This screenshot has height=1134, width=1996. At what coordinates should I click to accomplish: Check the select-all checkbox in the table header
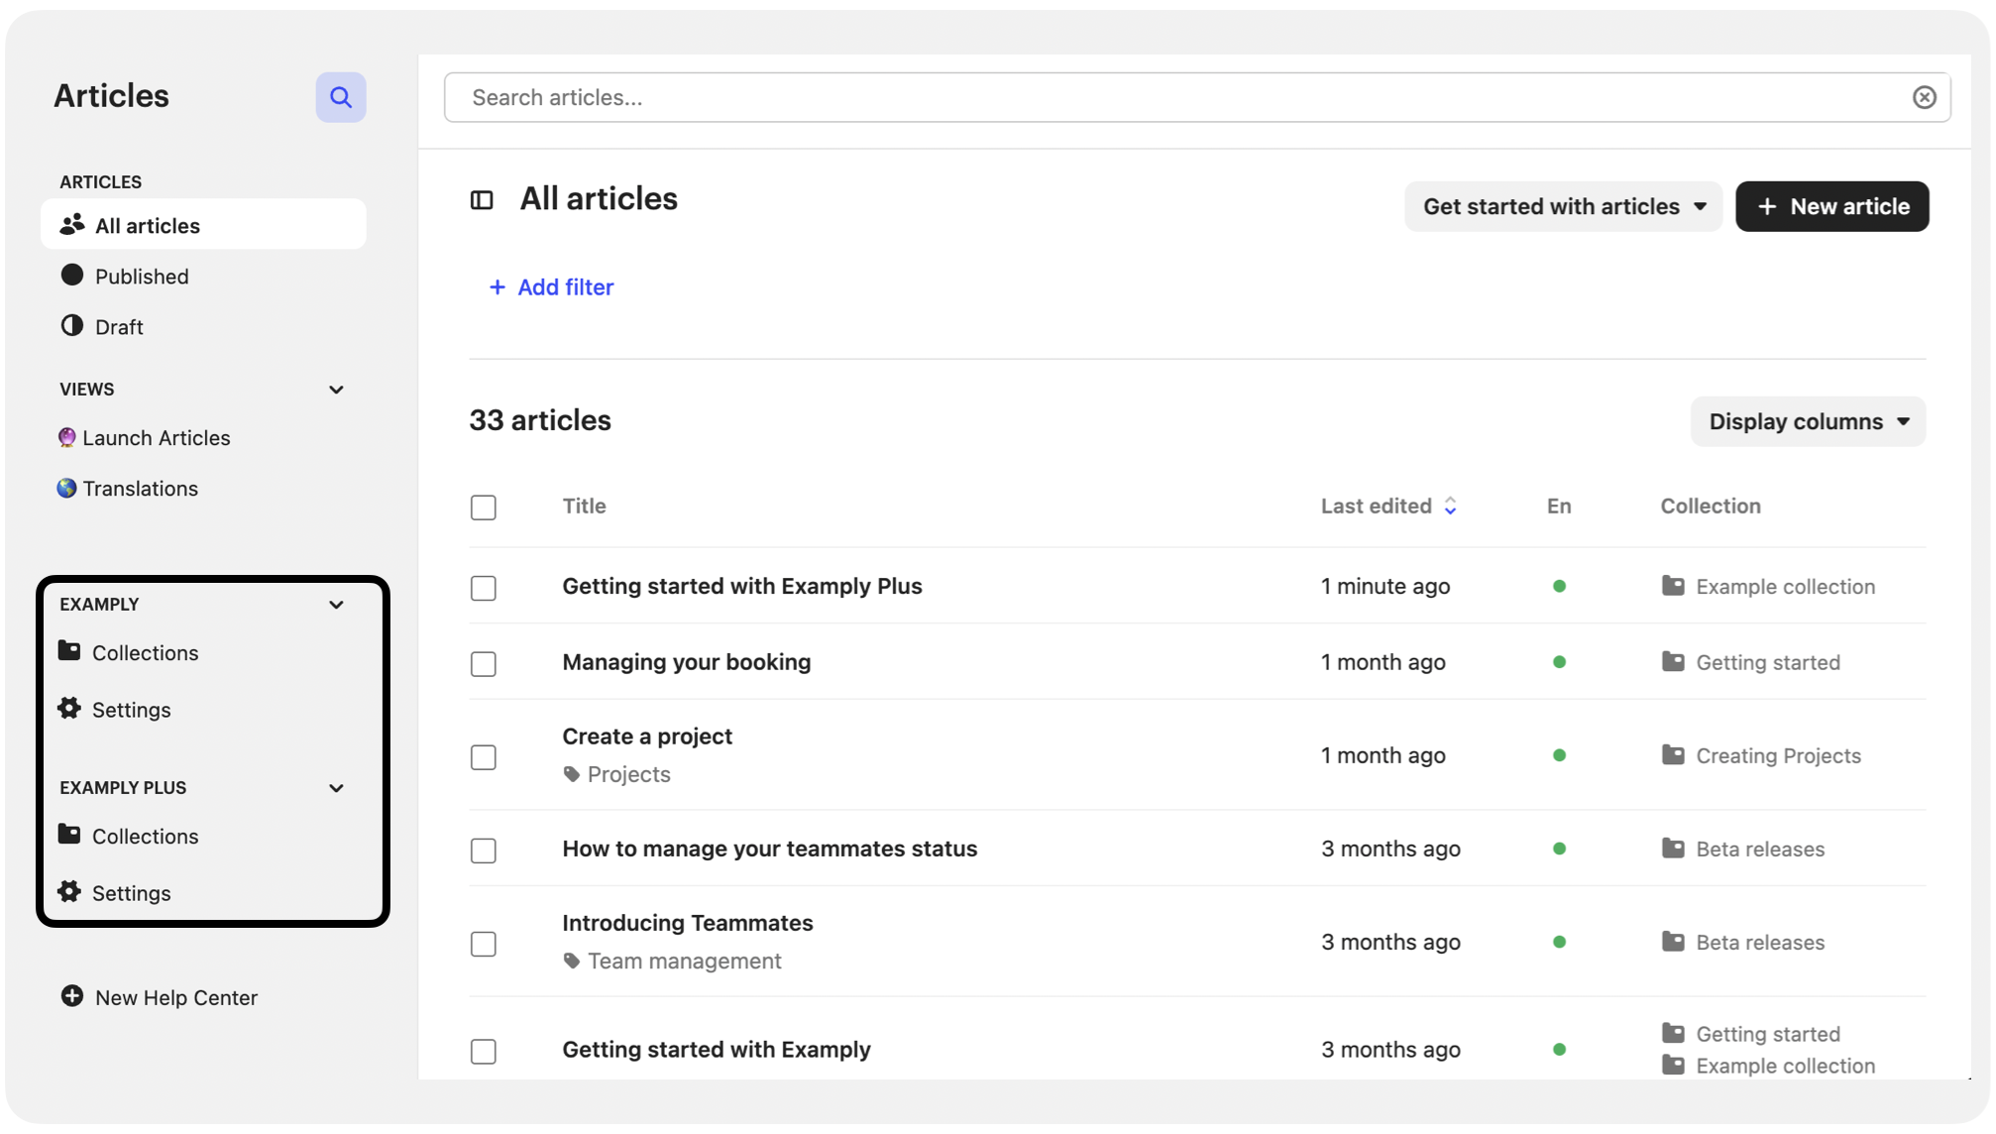pos(484,508)
